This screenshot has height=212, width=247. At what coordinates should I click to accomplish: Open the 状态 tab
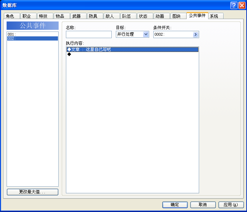[x=145, y=16]
